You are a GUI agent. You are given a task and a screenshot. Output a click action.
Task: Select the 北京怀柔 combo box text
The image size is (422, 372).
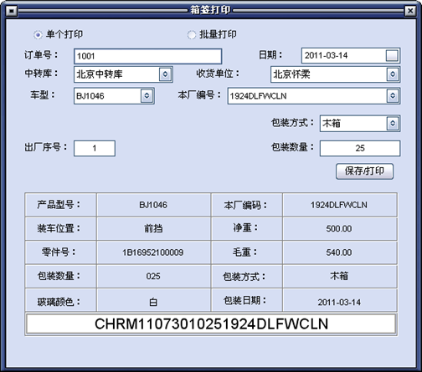coord(291,74)
